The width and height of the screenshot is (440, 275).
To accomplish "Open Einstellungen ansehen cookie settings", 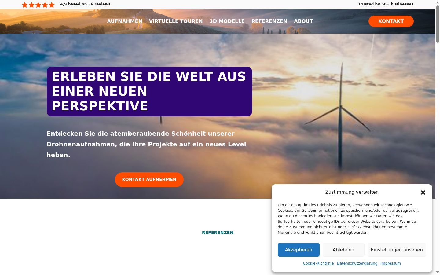I will click(x=397, y=250).
